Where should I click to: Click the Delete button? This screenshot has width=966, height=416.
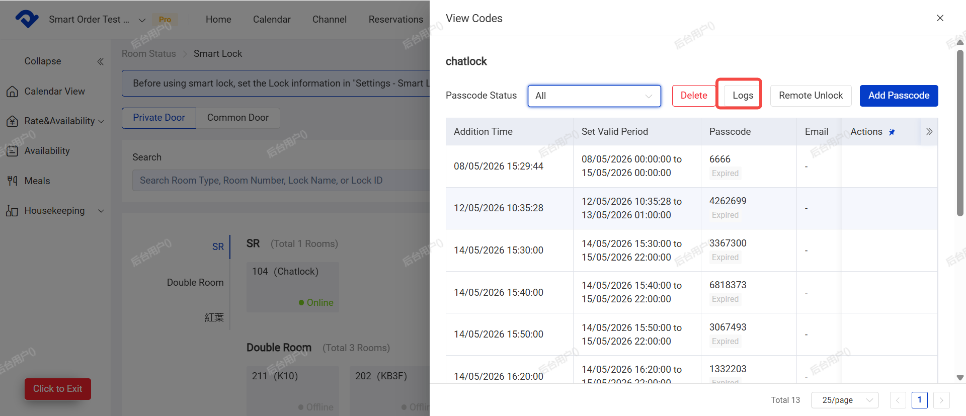(x=694, y=96)
